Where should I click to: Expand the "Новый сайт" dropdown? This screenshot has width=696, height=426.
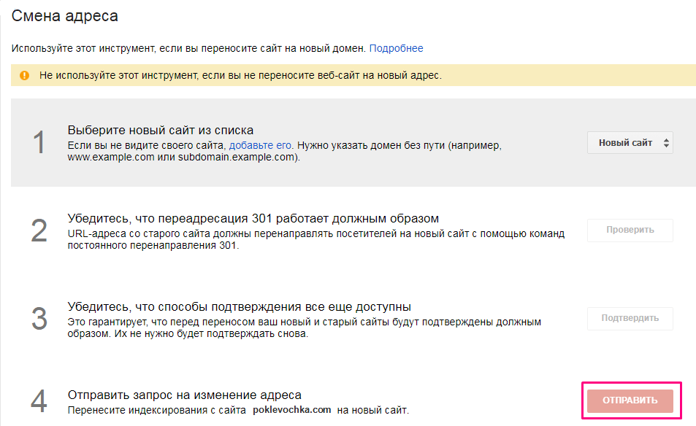tap(630, 143)
